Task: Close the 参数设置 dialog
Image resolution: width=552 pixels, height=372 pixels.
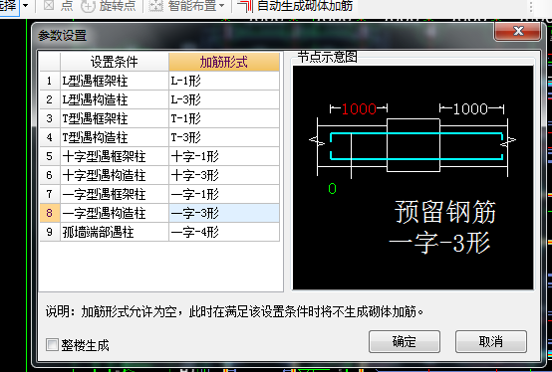Action: point(517,31)
